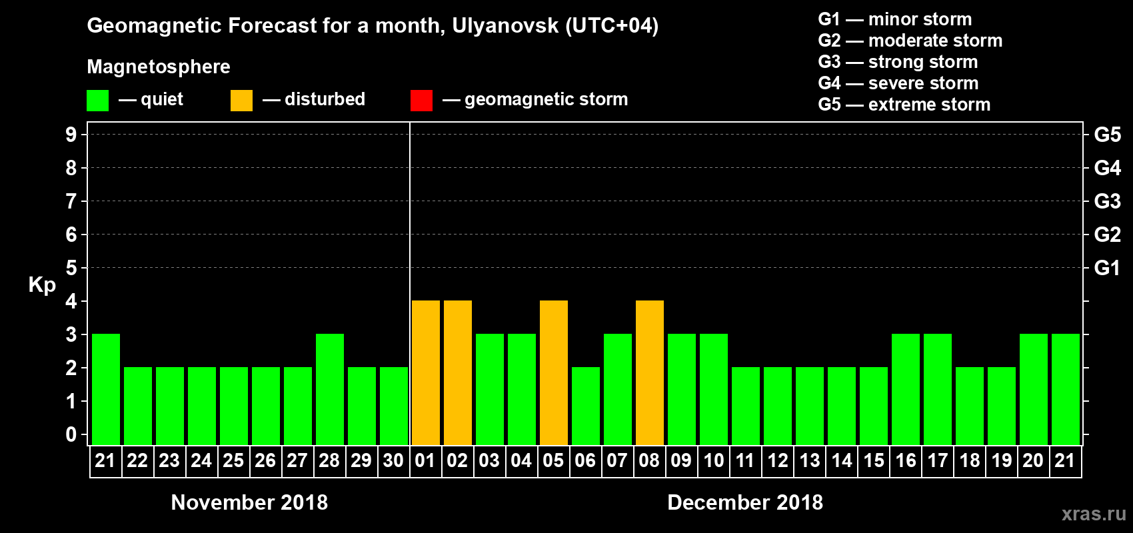Click the green bar for December 10
The width and height of the screenshot is (1133, 533).
coord(714,389)
